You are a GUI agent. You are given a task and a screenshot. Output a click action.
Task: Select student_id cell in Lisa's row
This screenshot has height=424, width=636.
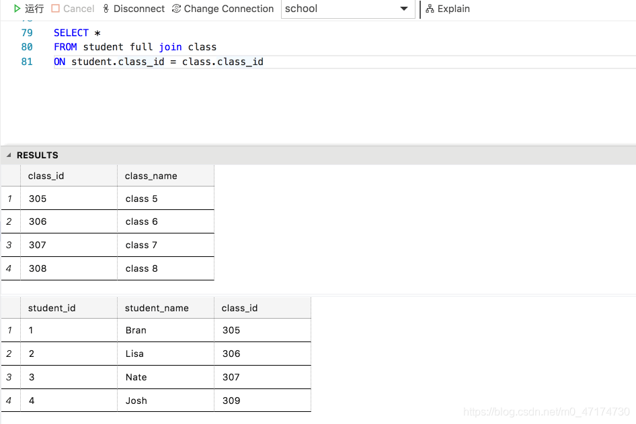(69, 354)
